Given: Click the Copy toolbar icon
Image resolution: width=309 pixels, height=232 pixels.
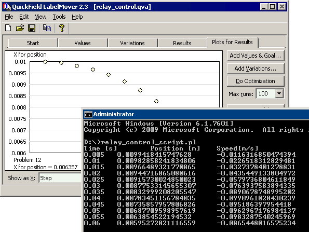Looking at the screenshot, I should coord(47,28).
